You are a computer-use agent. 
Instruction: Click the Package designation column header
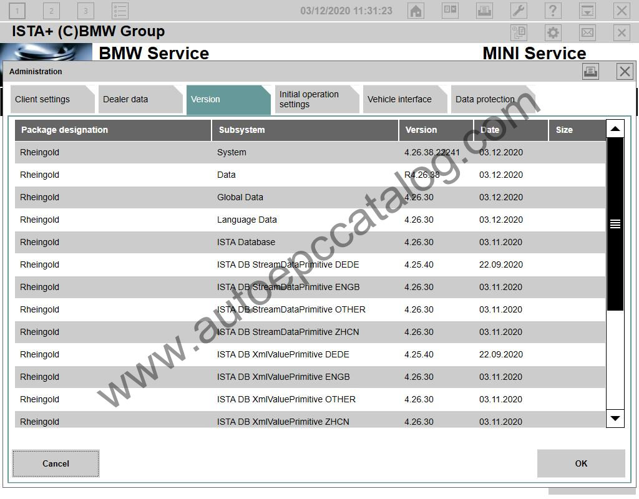(113, 130)
